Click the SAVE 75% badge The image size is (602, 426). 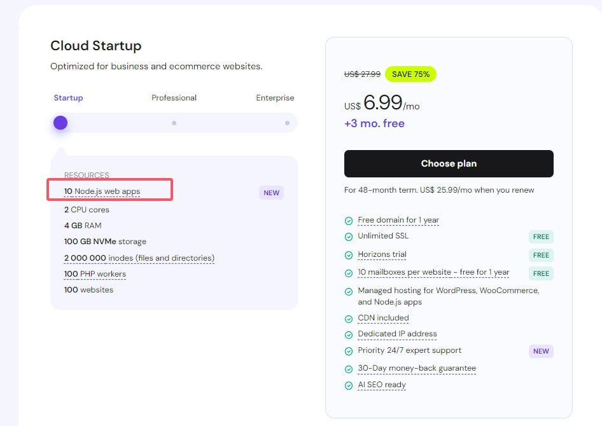tap(410, 74)
